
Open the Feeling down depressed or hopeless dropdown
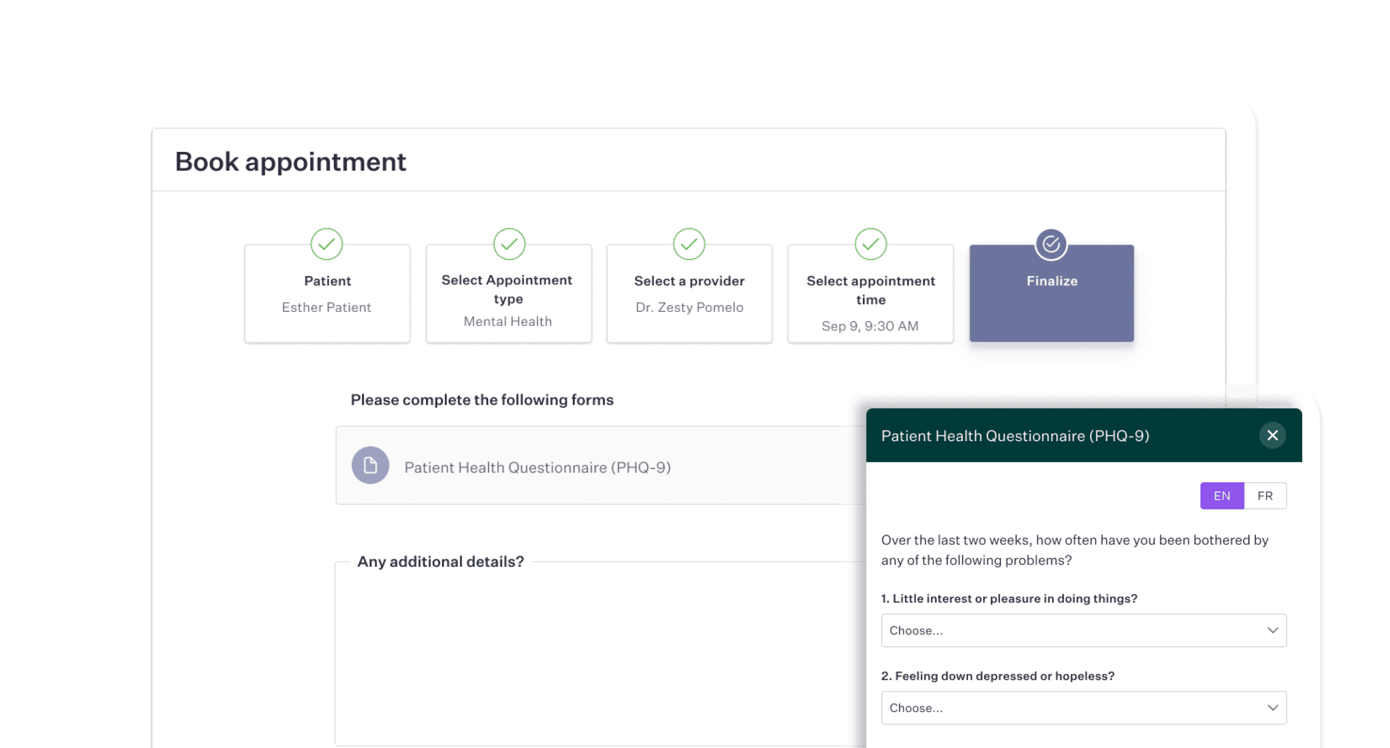(x=1084, y=708)
